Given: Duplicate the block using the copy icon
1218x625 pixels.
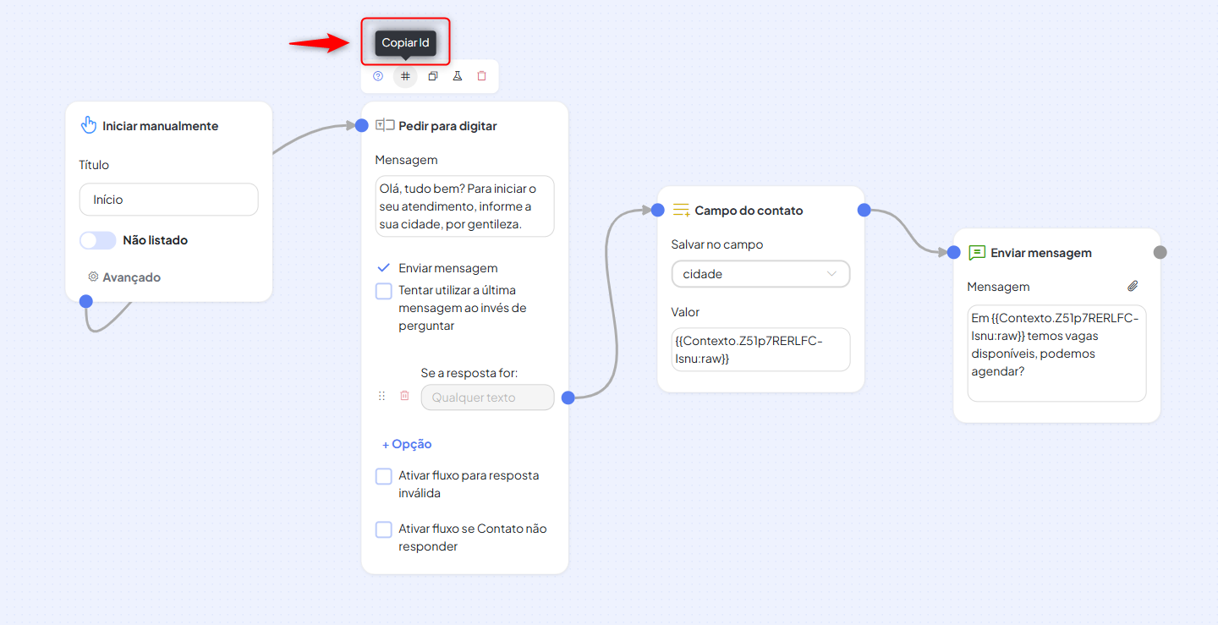Looking at the screenshot, I should point(432,76).
